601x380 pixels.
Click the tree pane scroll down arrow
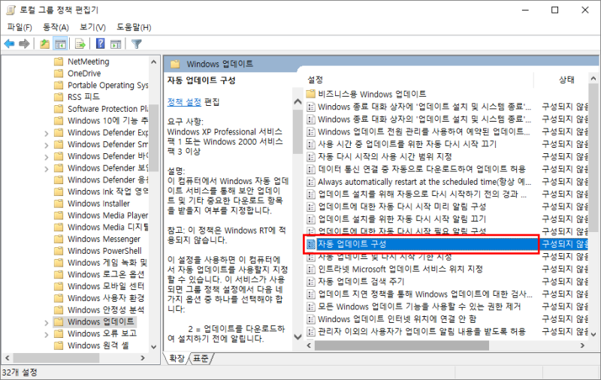pos(154,347)
